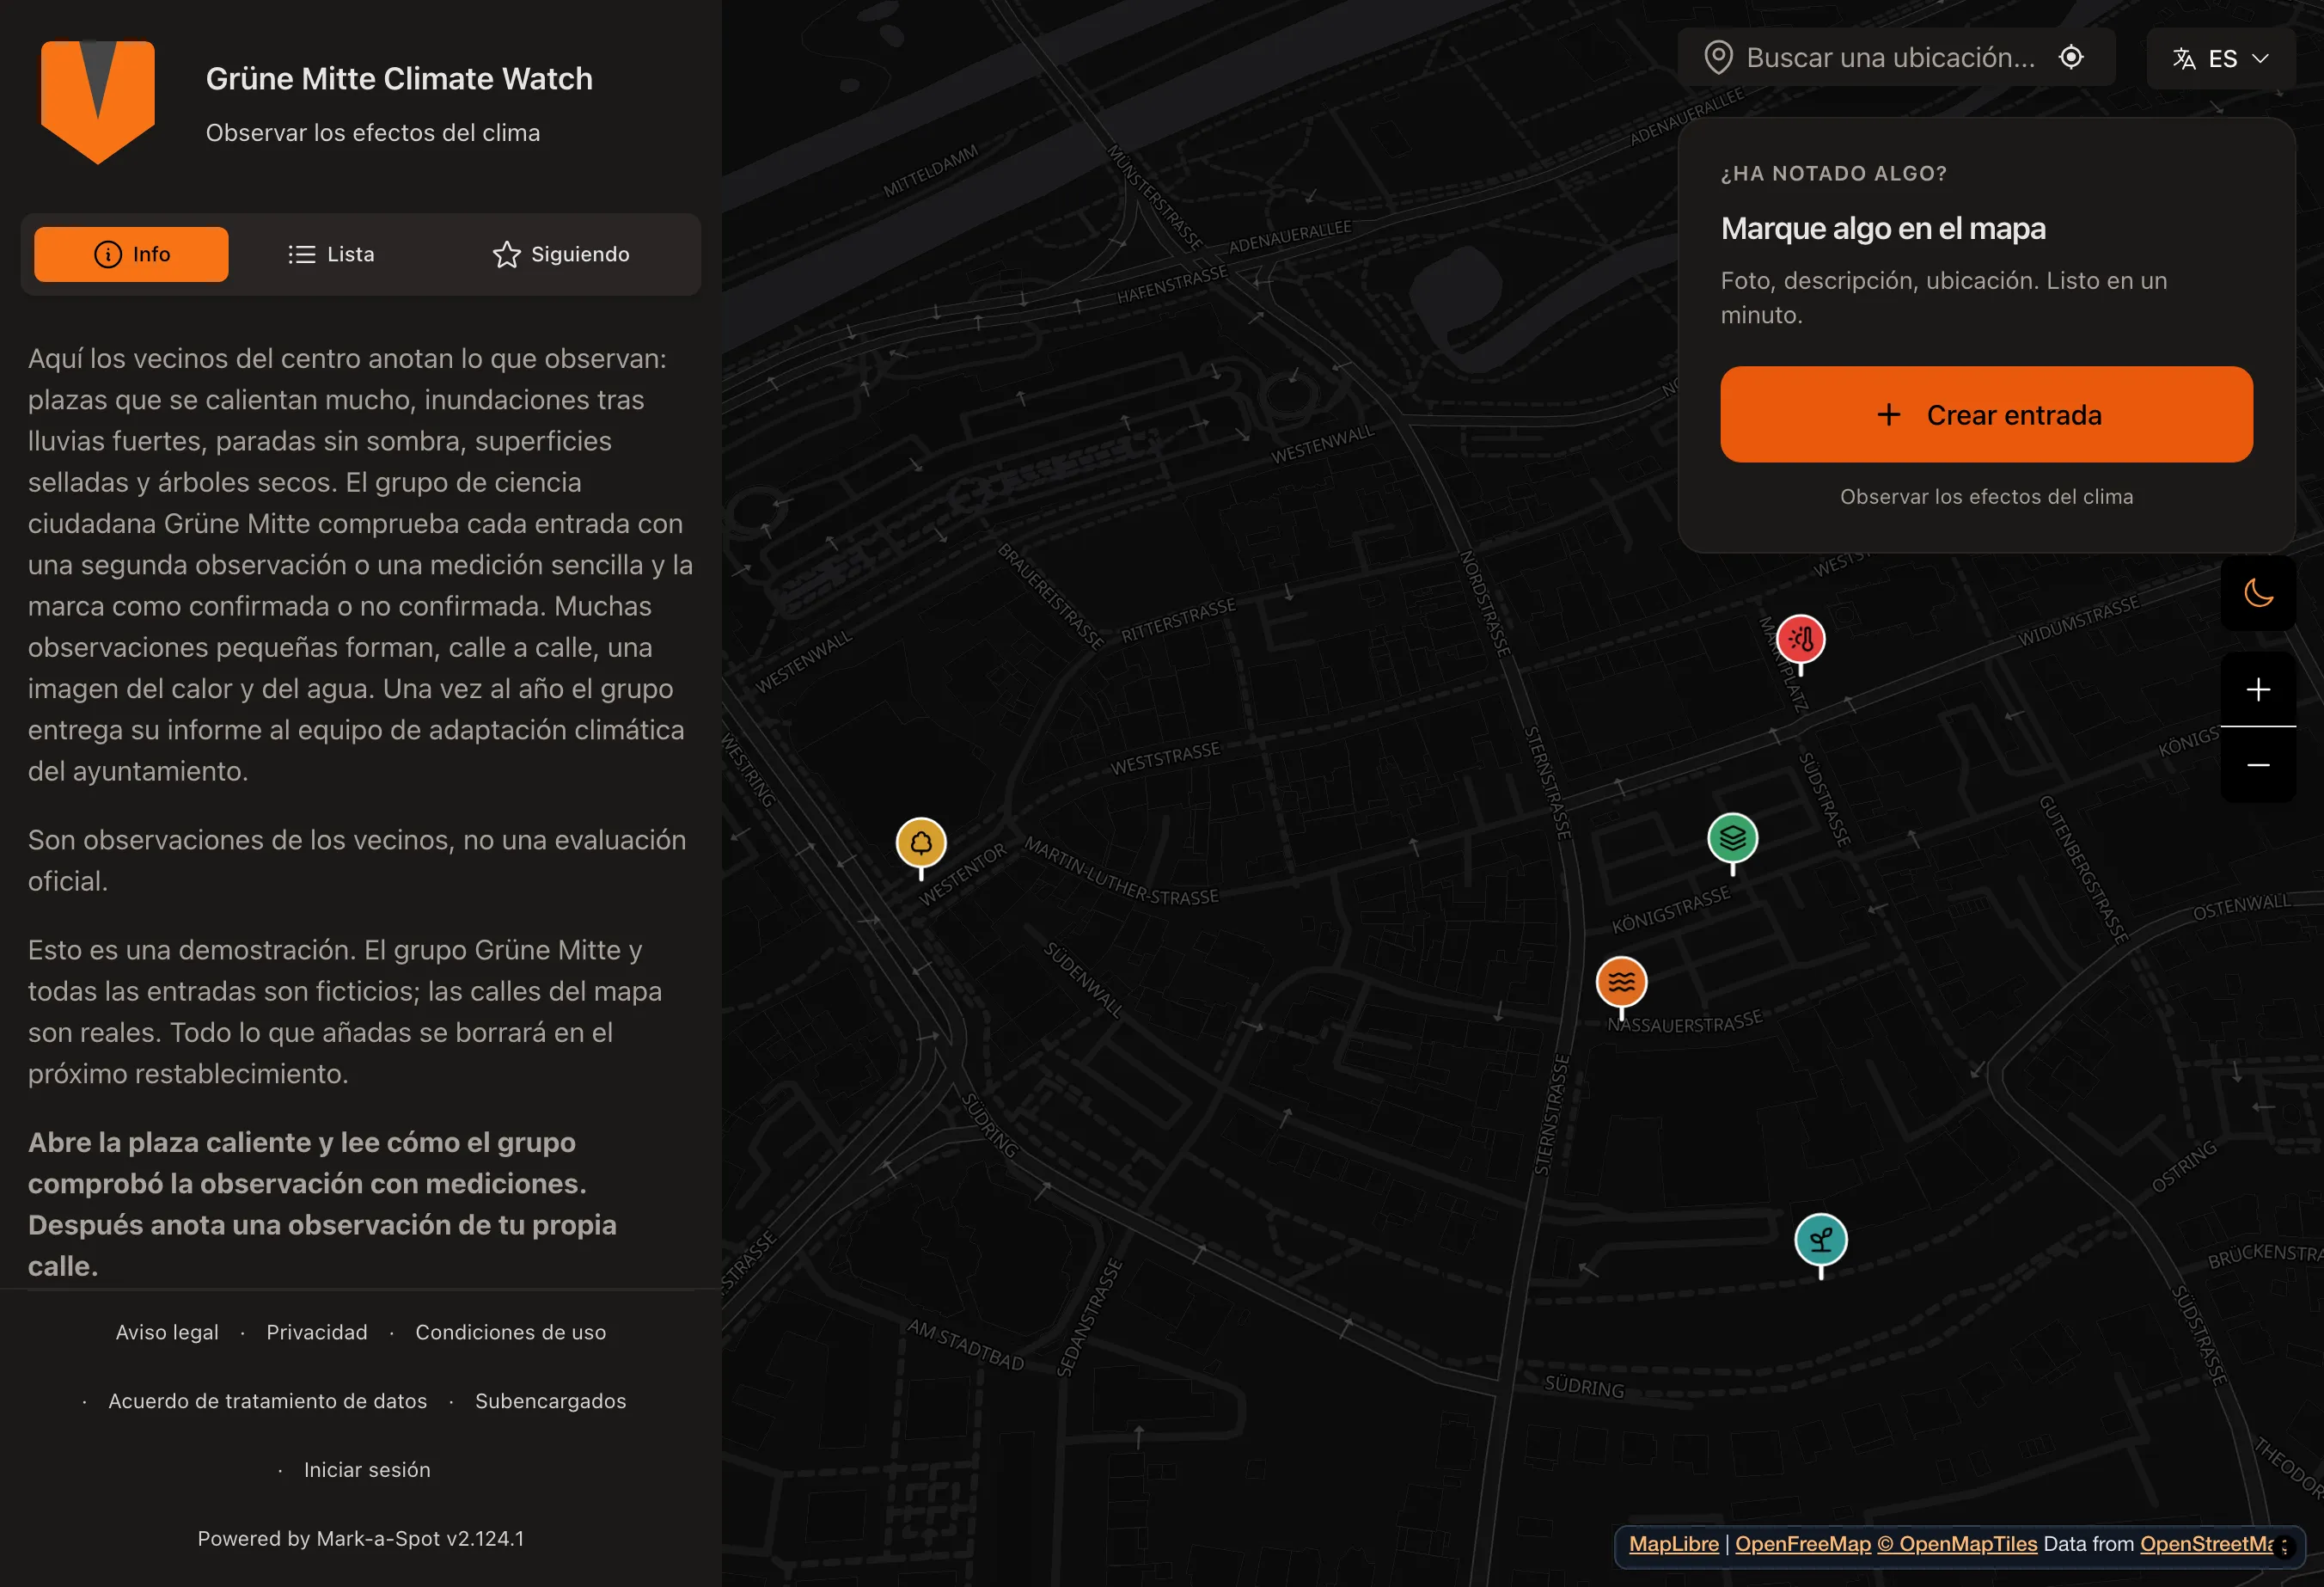Zoom out of the map

click(2257, 765)
